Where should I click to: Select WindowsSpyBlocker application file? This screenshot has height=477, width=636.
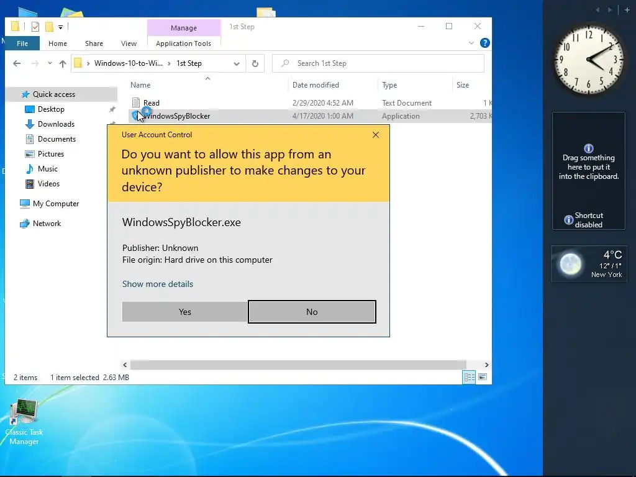[x=177, y=116]
